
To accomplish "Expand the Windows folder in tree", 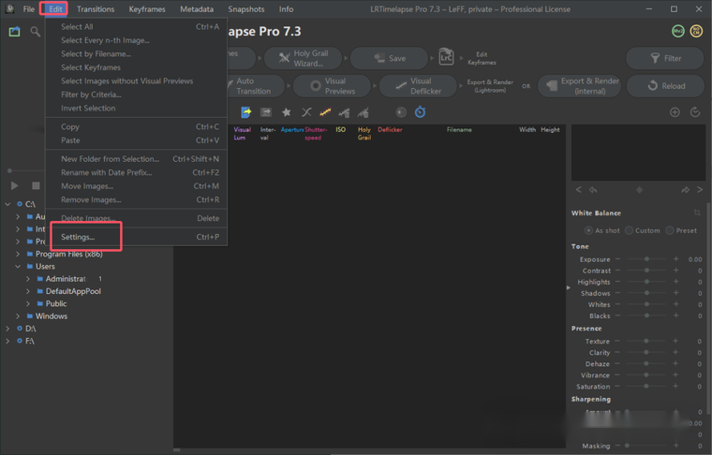I will coord(18,316).
